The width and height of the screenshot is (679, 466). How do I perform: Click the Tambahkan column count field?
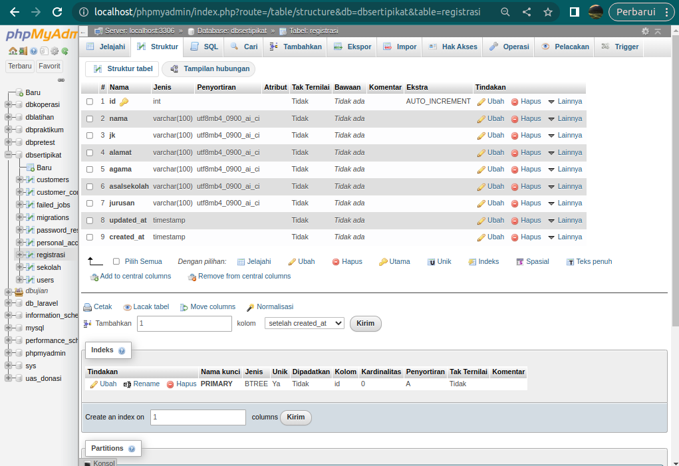click(x=184, y=323)
